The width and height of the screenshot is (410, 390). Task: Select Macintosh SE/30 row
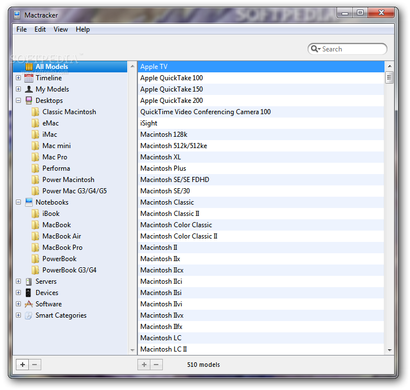pos(261,191)
